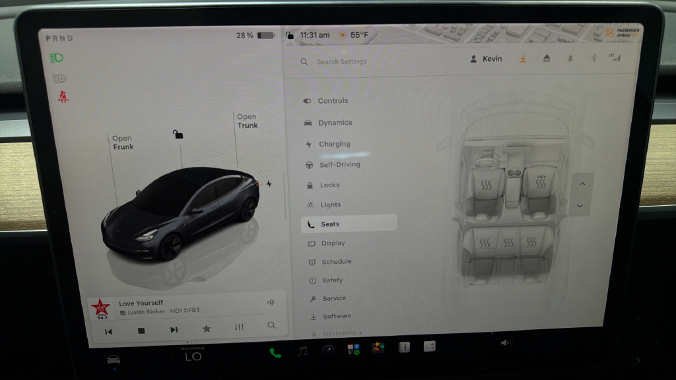This screenshot has height=380, width=676.
Task: Tap the headlights indicator icon
Action: coord(57,58)
